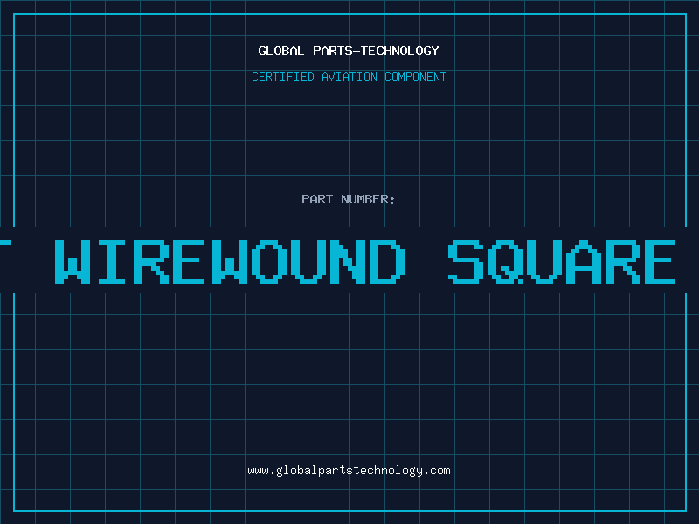Click the final E of SQUARE
The width and height of the screenshot is (699, 524).
[659, 261]
